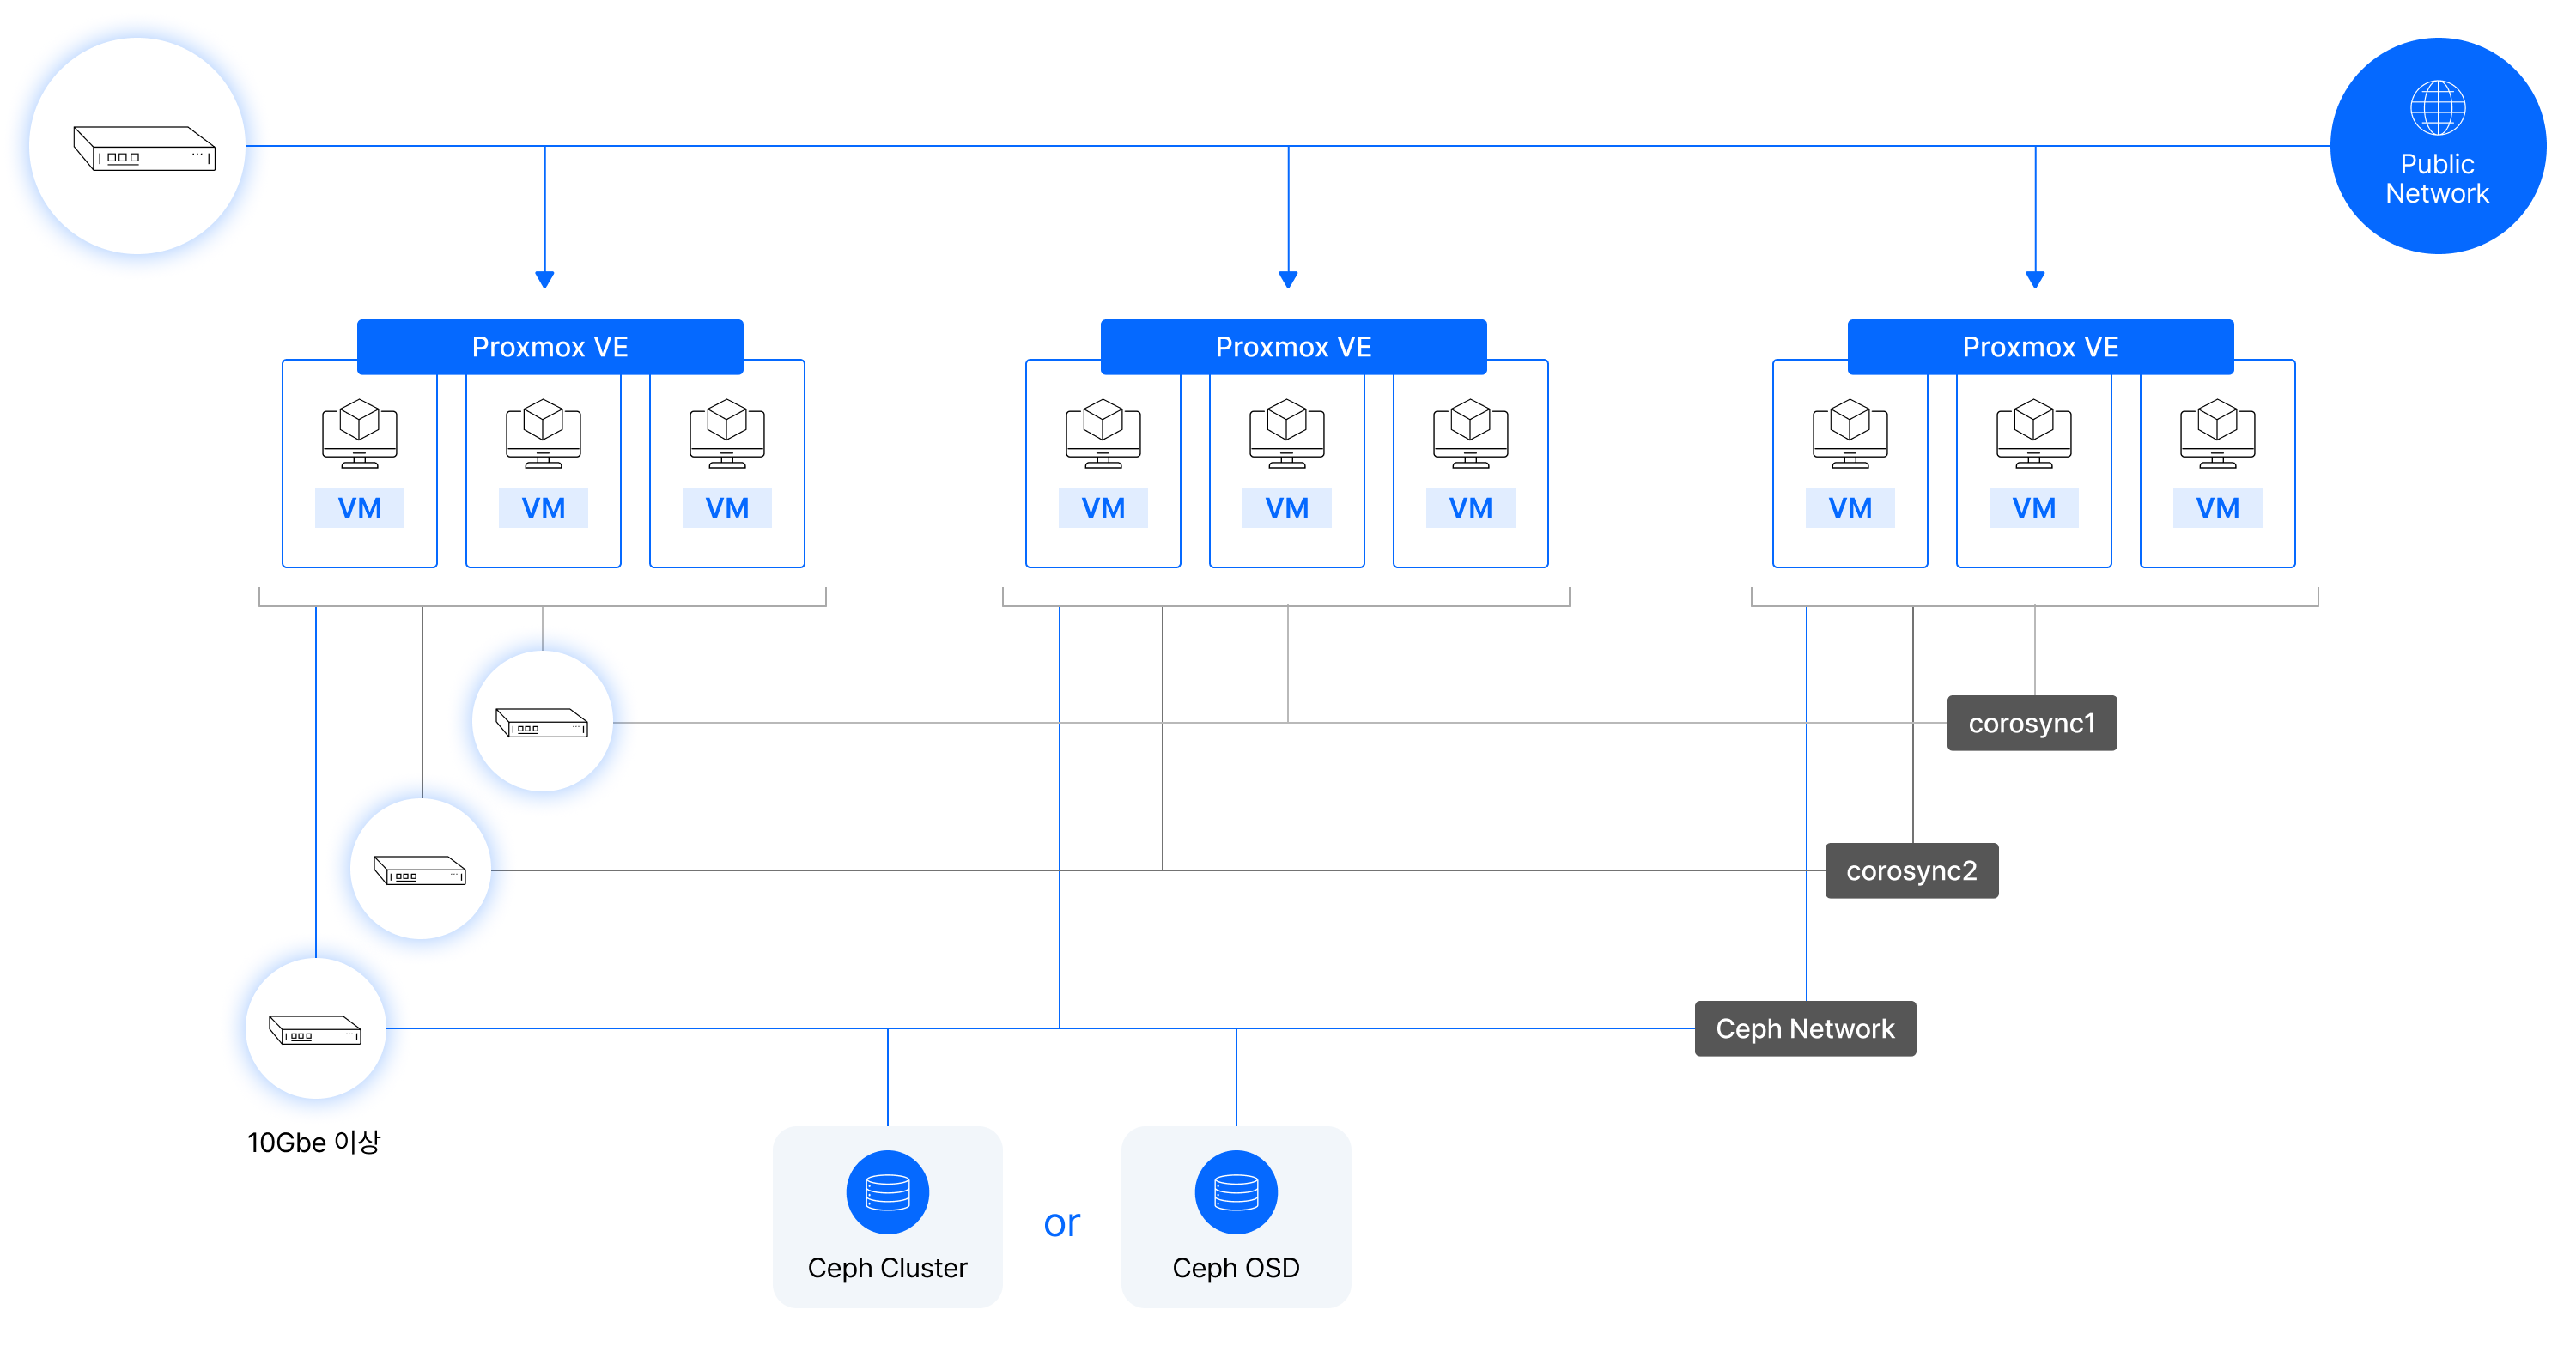This screenshot has width=2576, height=1346.
Task: Click the Ceph Network label box
Action: coord(1805,1028)
